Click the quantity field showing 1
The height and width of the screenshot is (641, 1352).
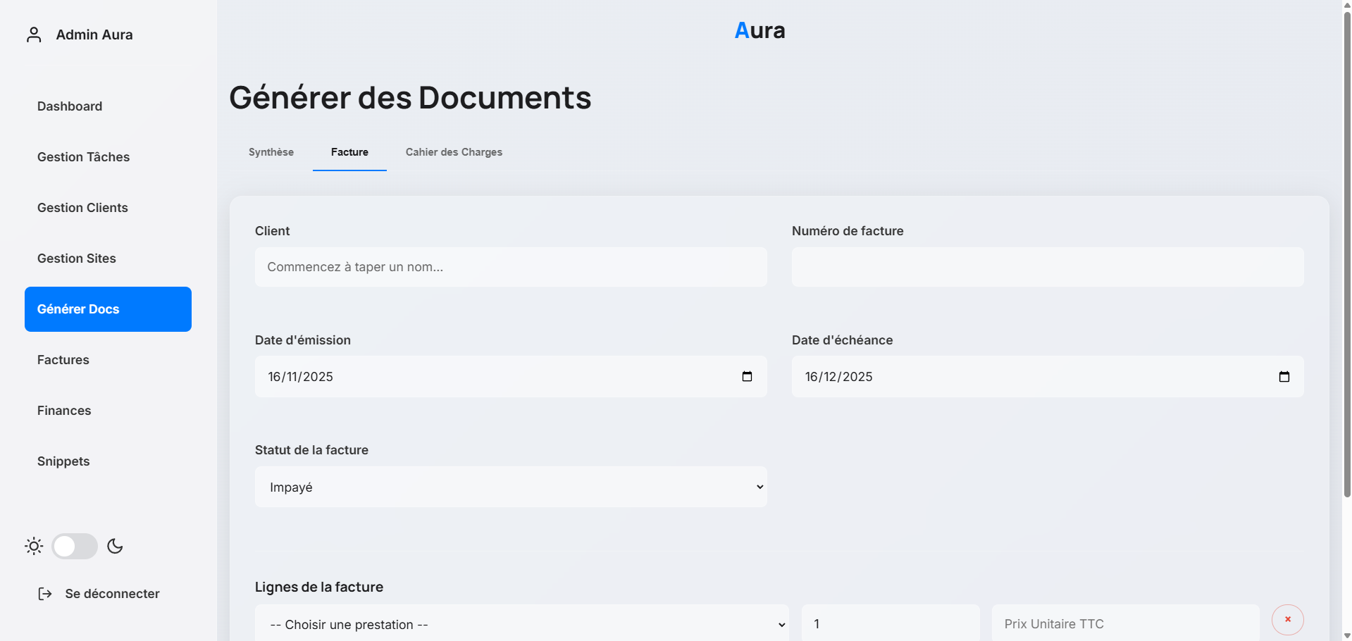click(890, 624)
